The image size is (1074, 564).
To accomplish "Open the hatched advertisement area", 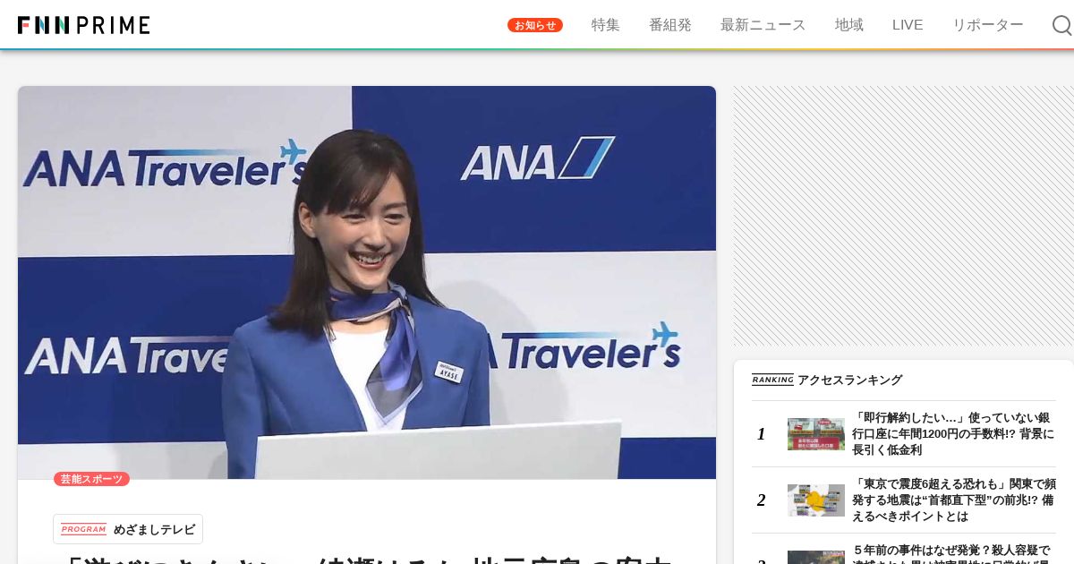I will coord(904,216).
